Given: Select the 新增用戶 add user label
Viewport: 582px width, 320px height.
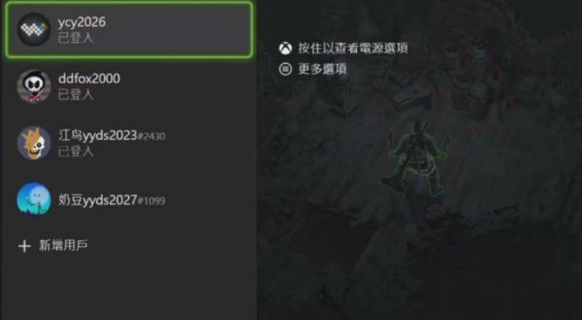Looking at the screenshot, I should [x=63, y=246].
